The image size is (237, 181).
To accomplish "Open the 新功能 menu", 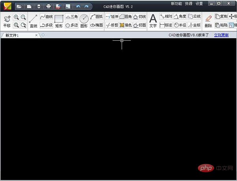I will 176,4.
